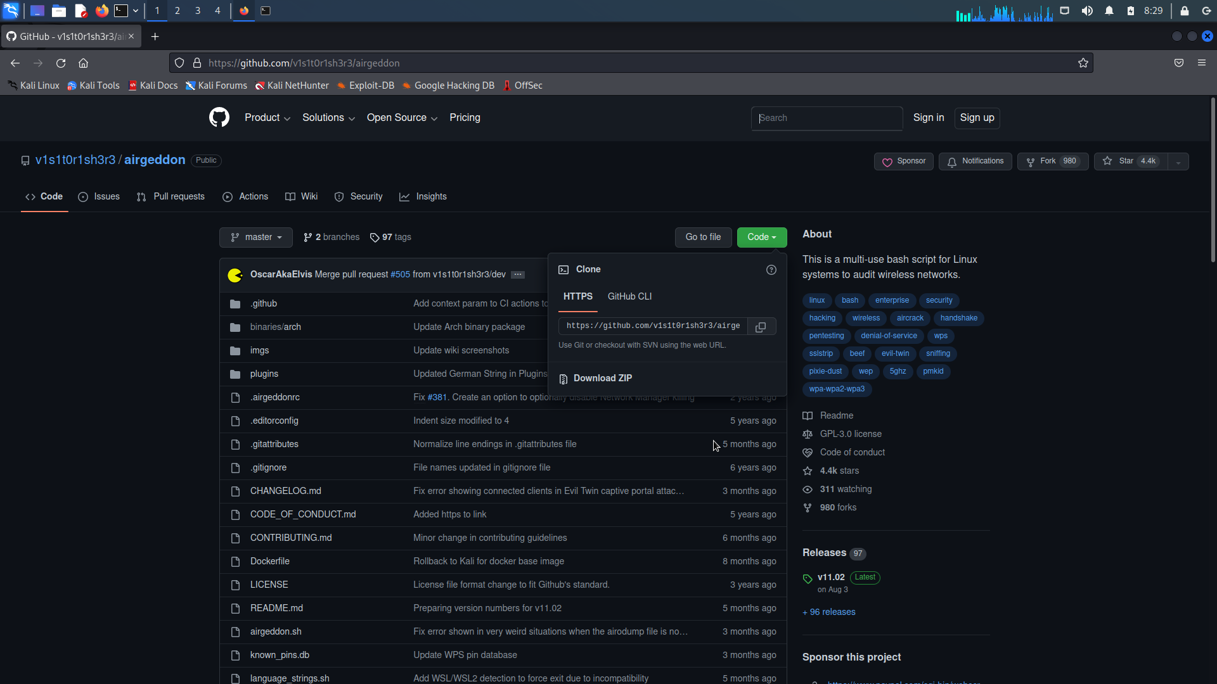This screenshot has width=1217, height=684.
Task: Click the Go to file button
Action: pyautogui.click(x=703, y=237)
